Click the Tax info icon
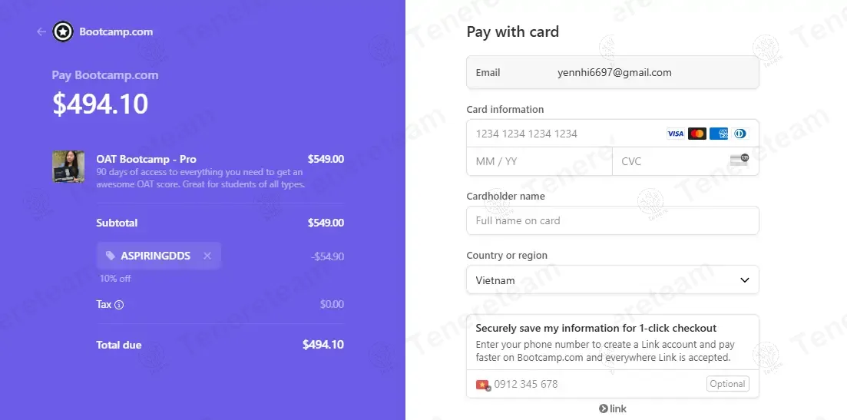The height and width of the screenshot is (420, 847). tap(119, 305)
